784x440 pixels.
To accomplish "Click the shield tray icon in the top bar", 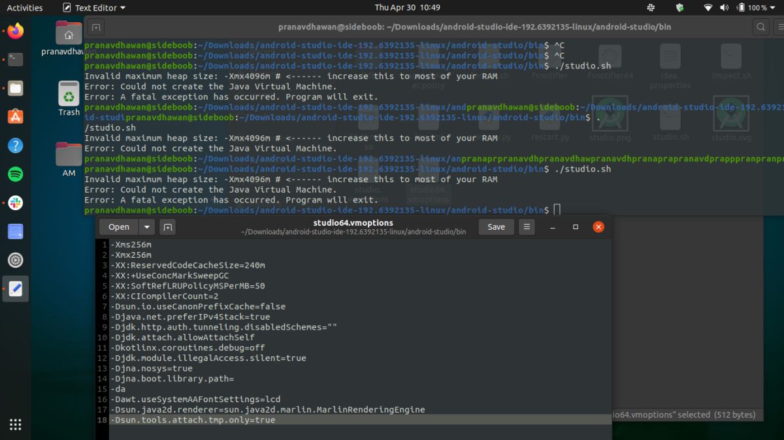I will 679,8.
